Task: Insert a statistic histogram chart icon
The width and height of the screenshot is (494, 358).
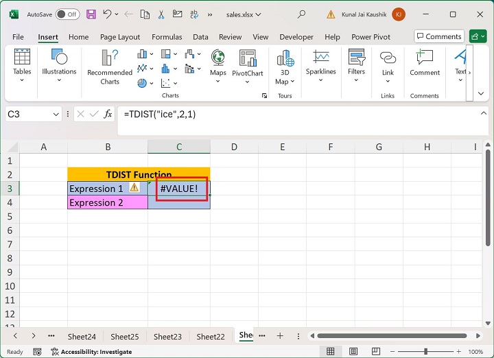Action: click(166, 68)
